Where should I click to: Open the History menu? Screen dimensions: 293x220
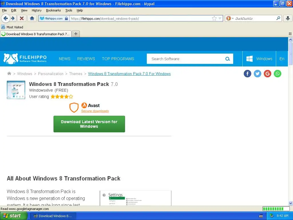click(x=37, y=10)
